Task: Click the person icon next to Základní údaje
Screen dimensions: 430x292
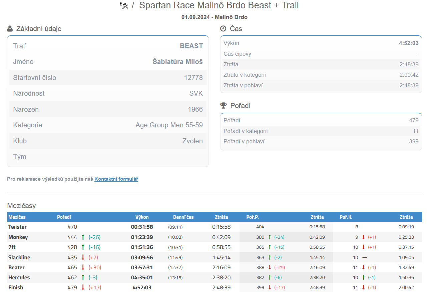Action: [x=10, y=29]
